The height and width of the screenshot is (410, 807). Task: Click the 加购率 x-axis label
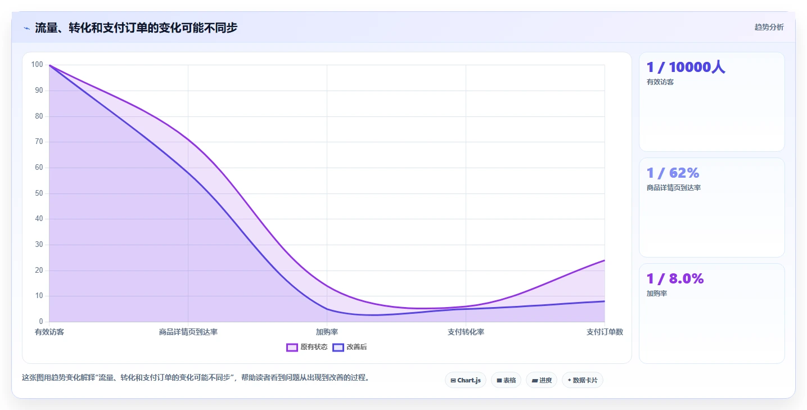(327, 332)
